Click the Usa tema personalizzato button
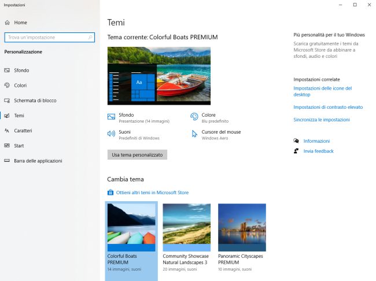Image resolution: width=376 pixels, height=281 pixels. 137,155
